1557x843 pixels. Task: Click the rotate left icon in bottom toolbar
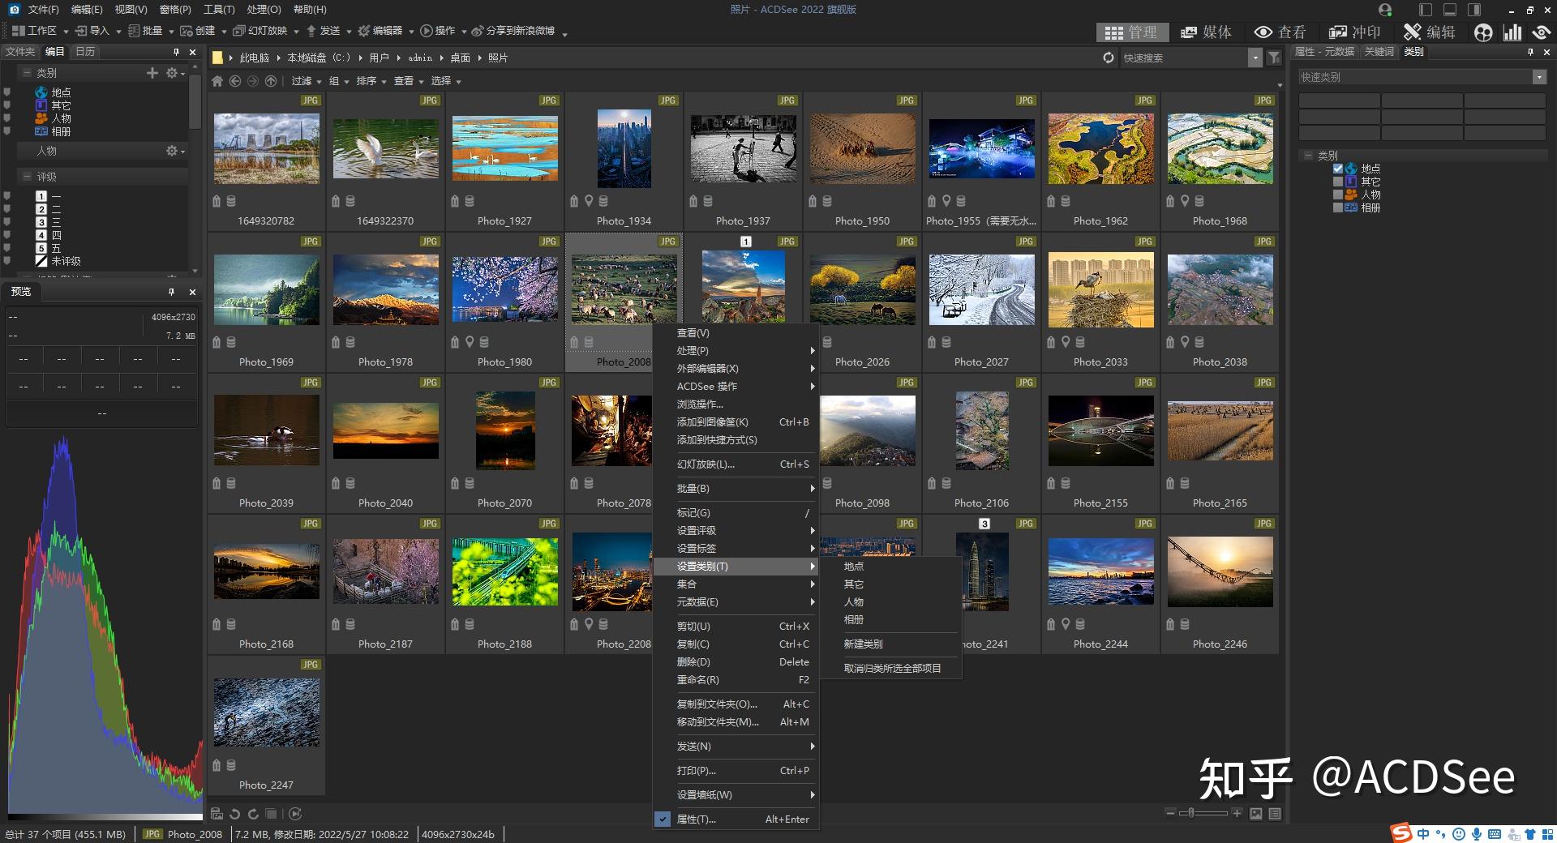[x=234, y=814]
